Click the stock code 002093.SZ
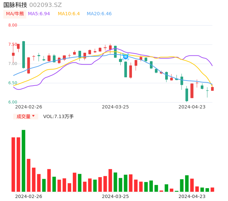 (46, 5)
